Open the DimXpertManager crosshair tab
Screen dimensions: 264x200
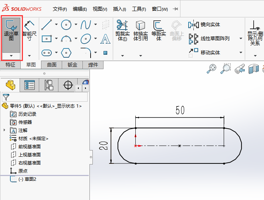[68, 85]
